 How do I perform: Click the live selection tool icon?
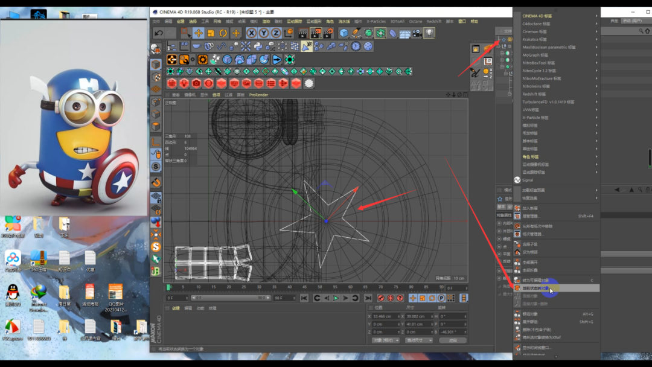coord(185,33)
